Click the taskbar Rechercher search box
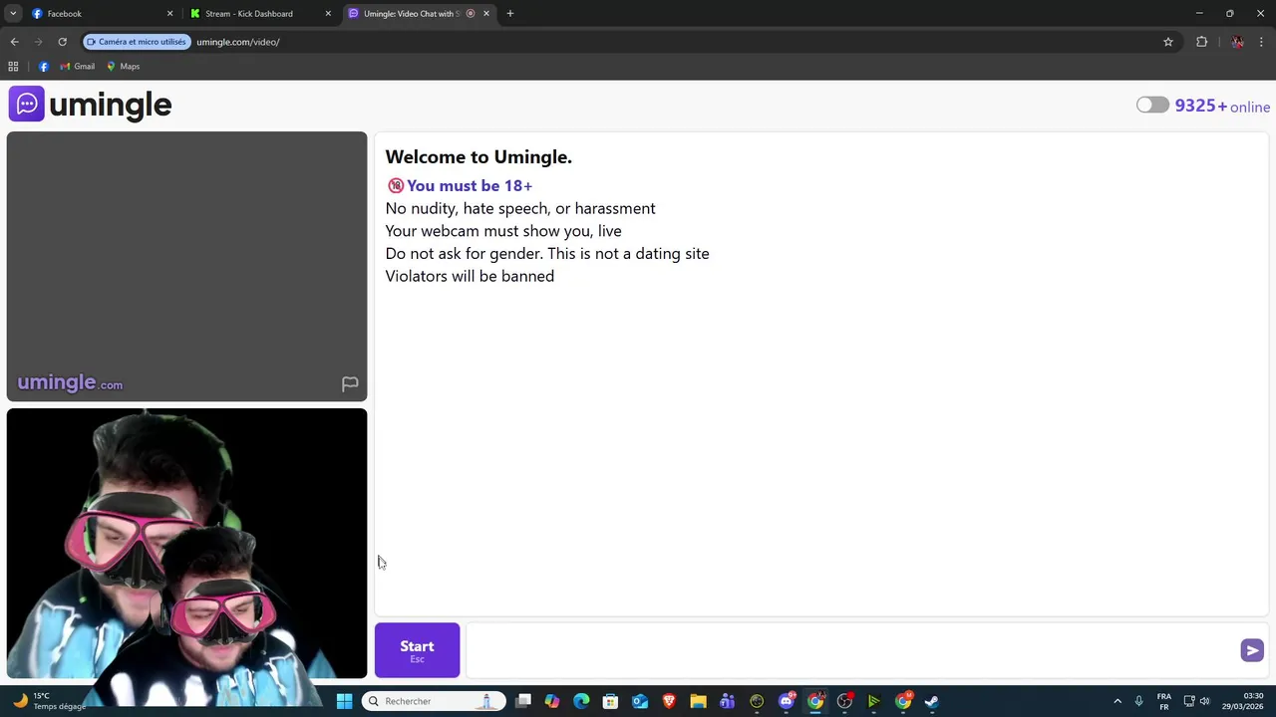 click(434, 701)
